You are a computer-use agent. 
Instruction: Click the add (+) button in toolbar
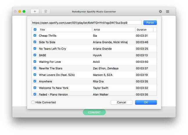35,11
